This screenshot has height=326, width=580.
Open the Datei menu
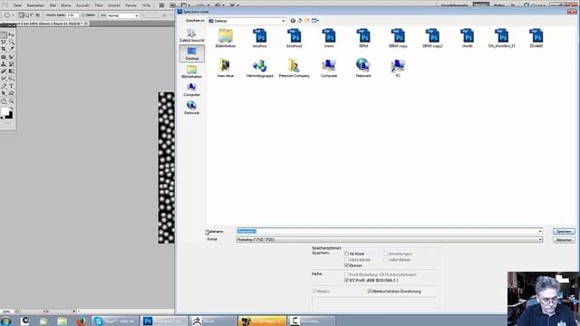coord(17,5)
